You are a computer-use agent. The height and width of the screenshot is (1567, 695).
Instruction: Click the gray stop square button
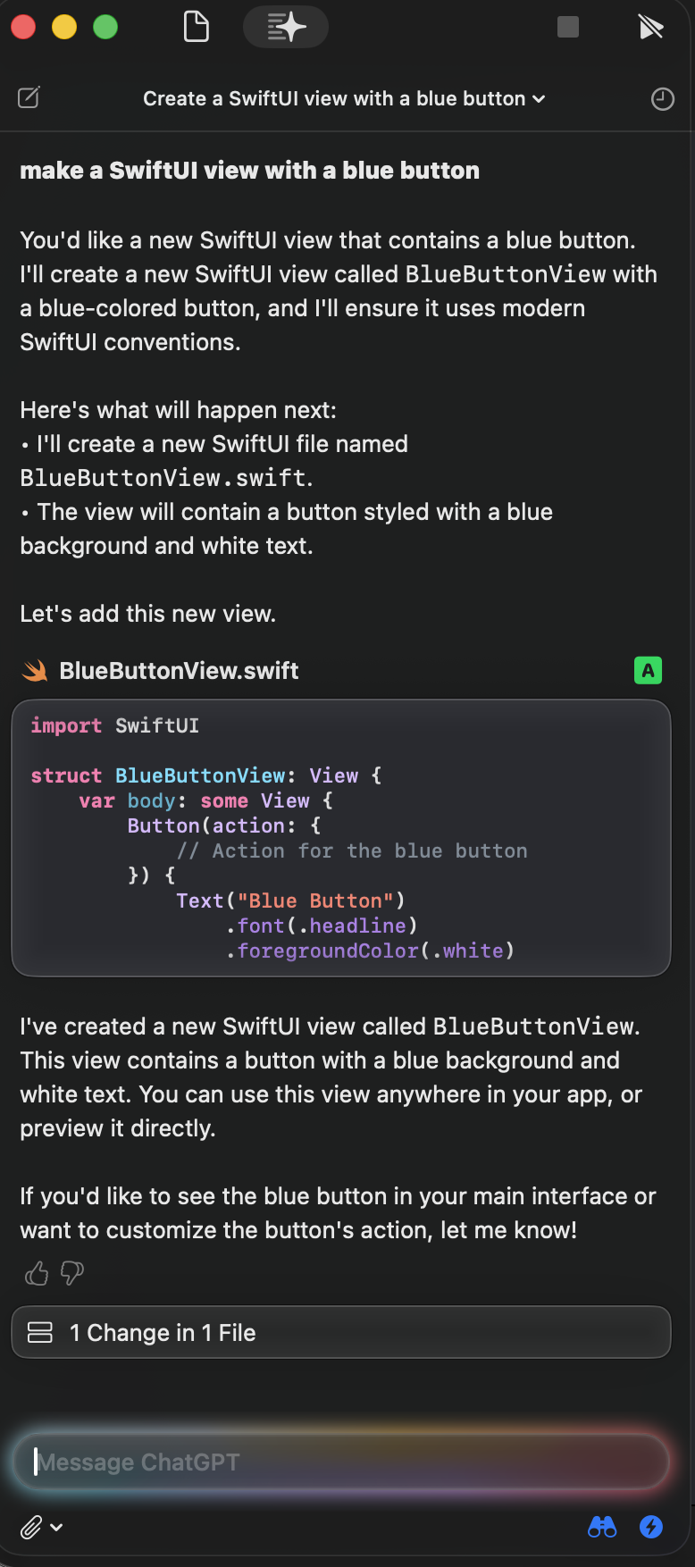pyautogui.click(x=568, y=27)
